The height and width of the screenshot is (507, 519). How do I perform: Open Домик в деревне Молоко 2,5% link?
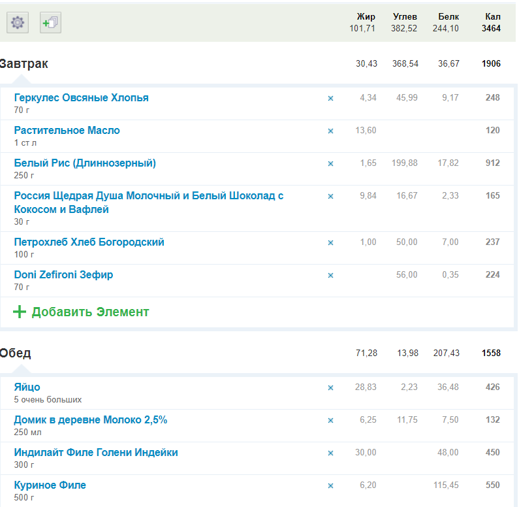(90, 420)
